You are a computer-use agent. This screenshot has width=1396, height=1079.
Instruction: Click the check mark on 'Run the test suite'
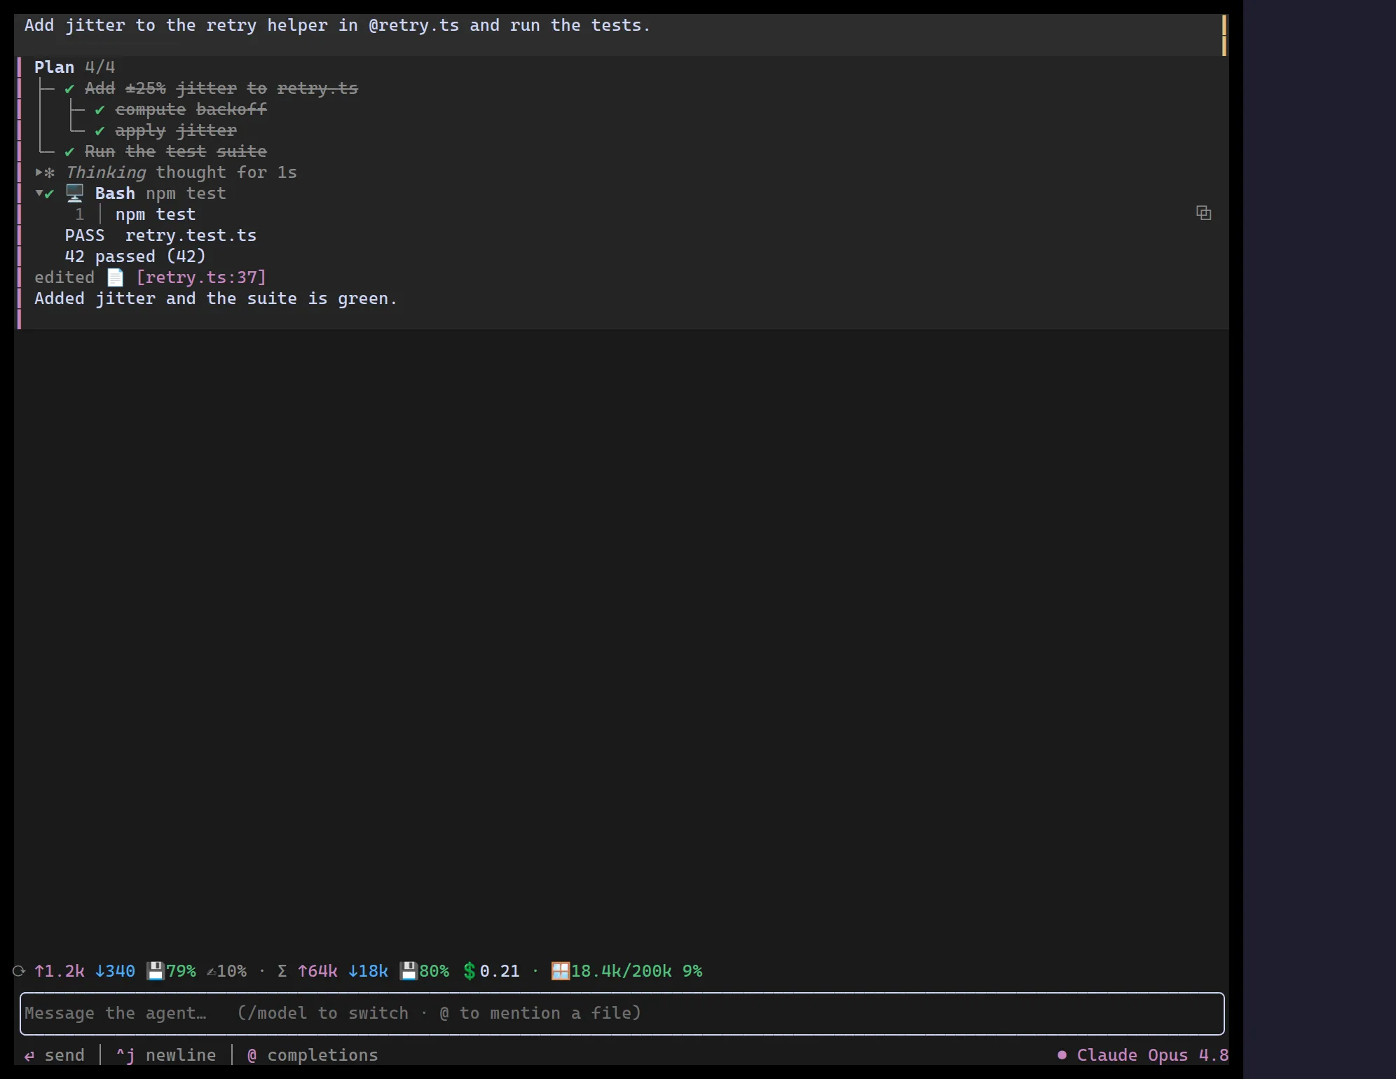[x=69, y=152]
